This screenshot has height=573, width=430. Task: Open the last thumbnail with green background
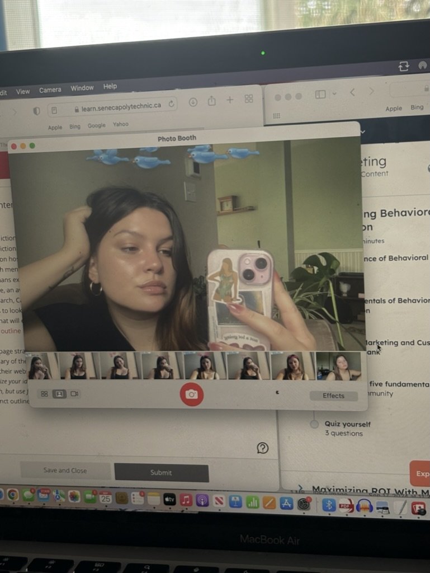[338, 366]
